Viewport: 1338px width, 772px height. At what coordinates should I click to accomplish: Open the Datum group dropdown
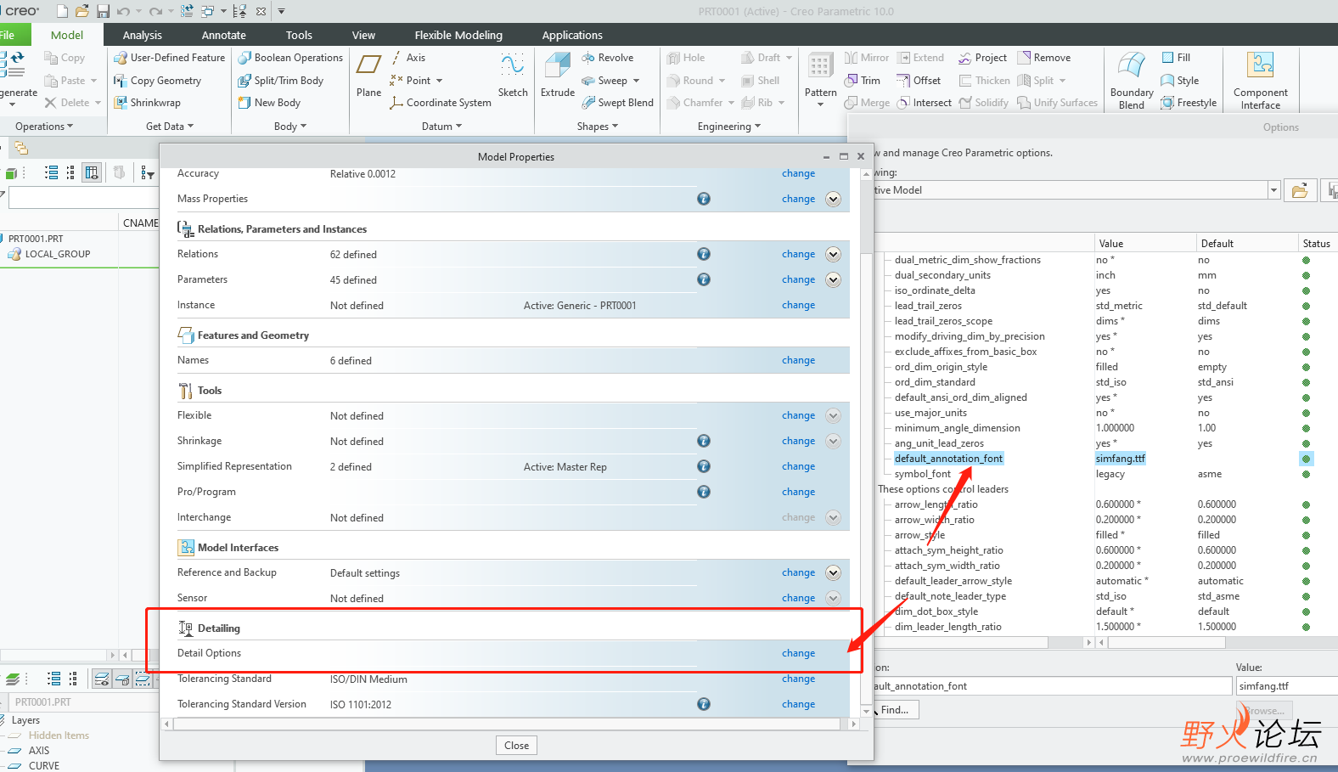click(x=441, y=127)
